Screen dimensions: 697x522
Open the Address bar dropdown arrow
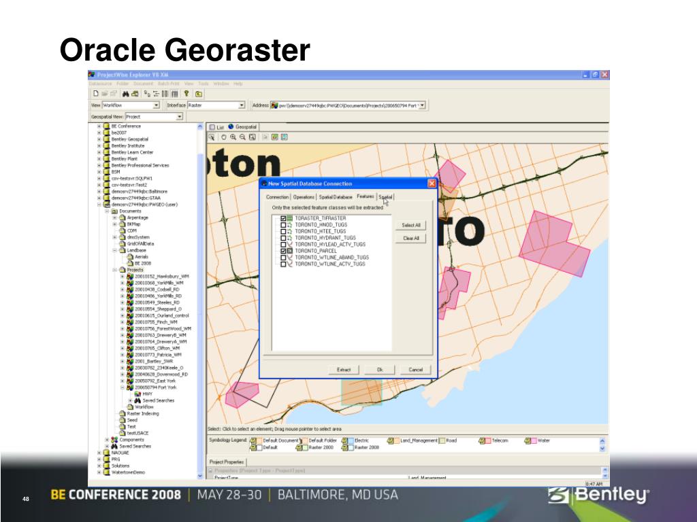coord(422,105)
